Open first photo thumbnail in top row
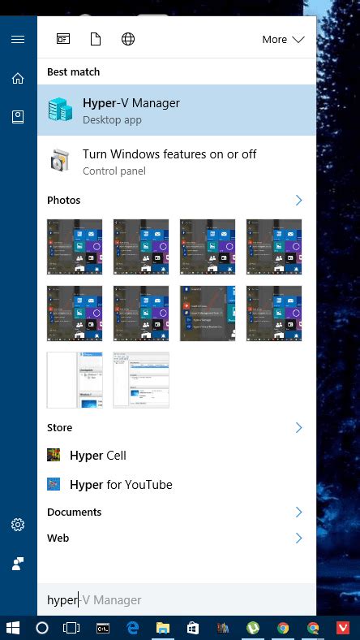This screenshot has width=360, height=640. pos(75,247)
